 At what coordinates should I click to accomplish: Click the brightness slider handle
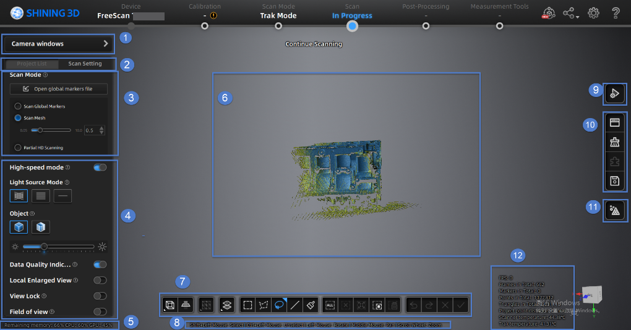pos(44,247)
